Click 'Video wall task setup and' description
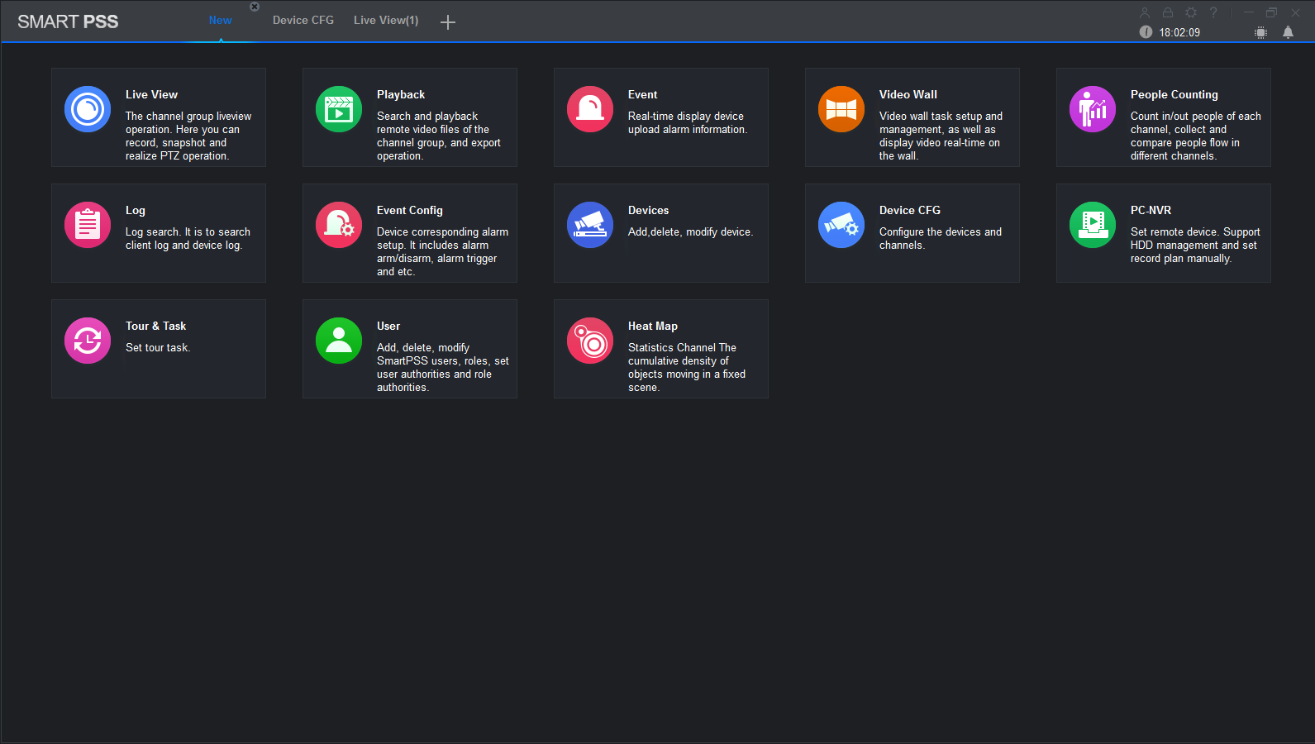The width and height of the screenshot is (1315, 744). point(941,136)
